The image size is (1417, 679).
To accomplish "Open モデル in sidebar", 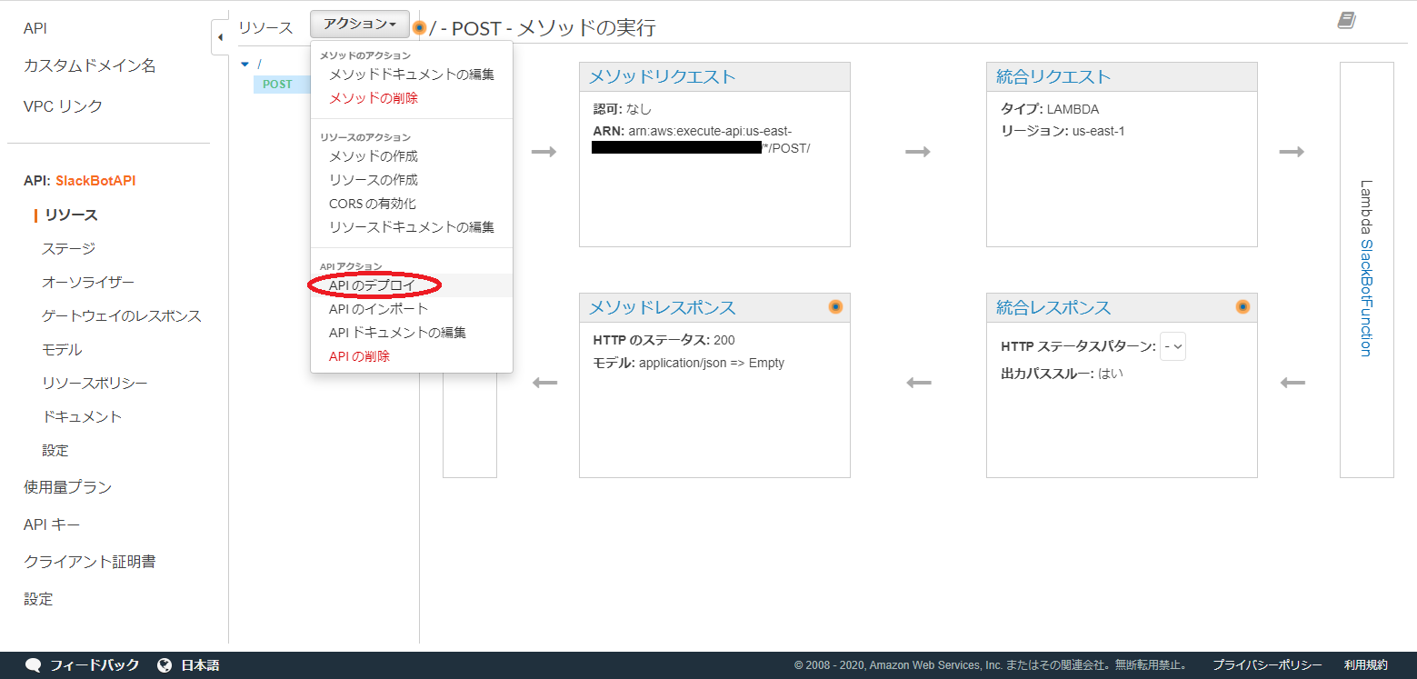I will point(62,350).
